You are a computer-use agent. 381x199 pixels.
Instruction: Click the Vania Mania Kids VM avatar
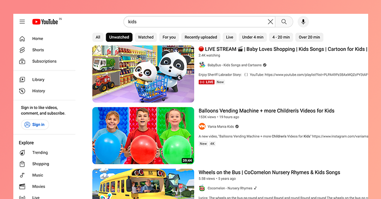pos(202,127)
